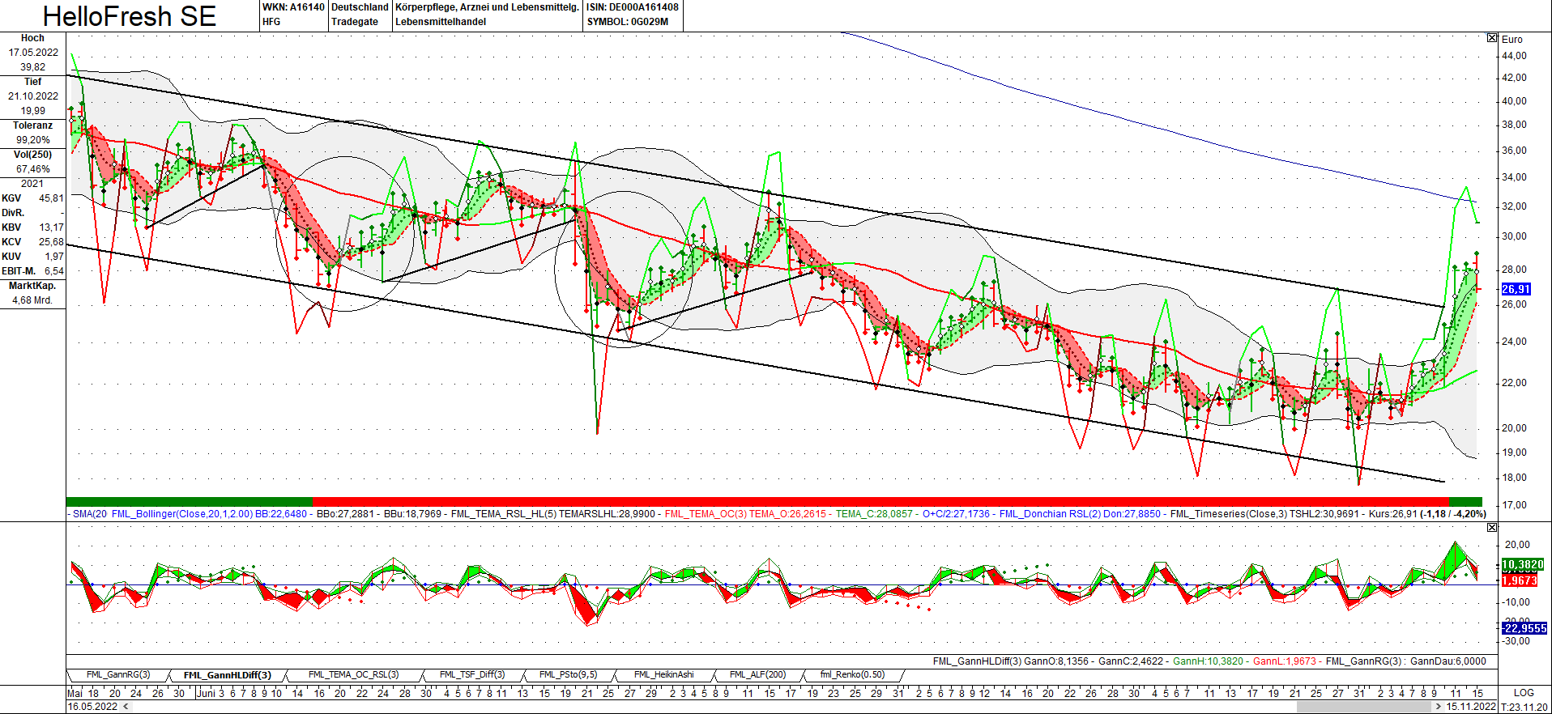
Task: Select the FML_ALF(200) tab
Action: pos(757,675)
